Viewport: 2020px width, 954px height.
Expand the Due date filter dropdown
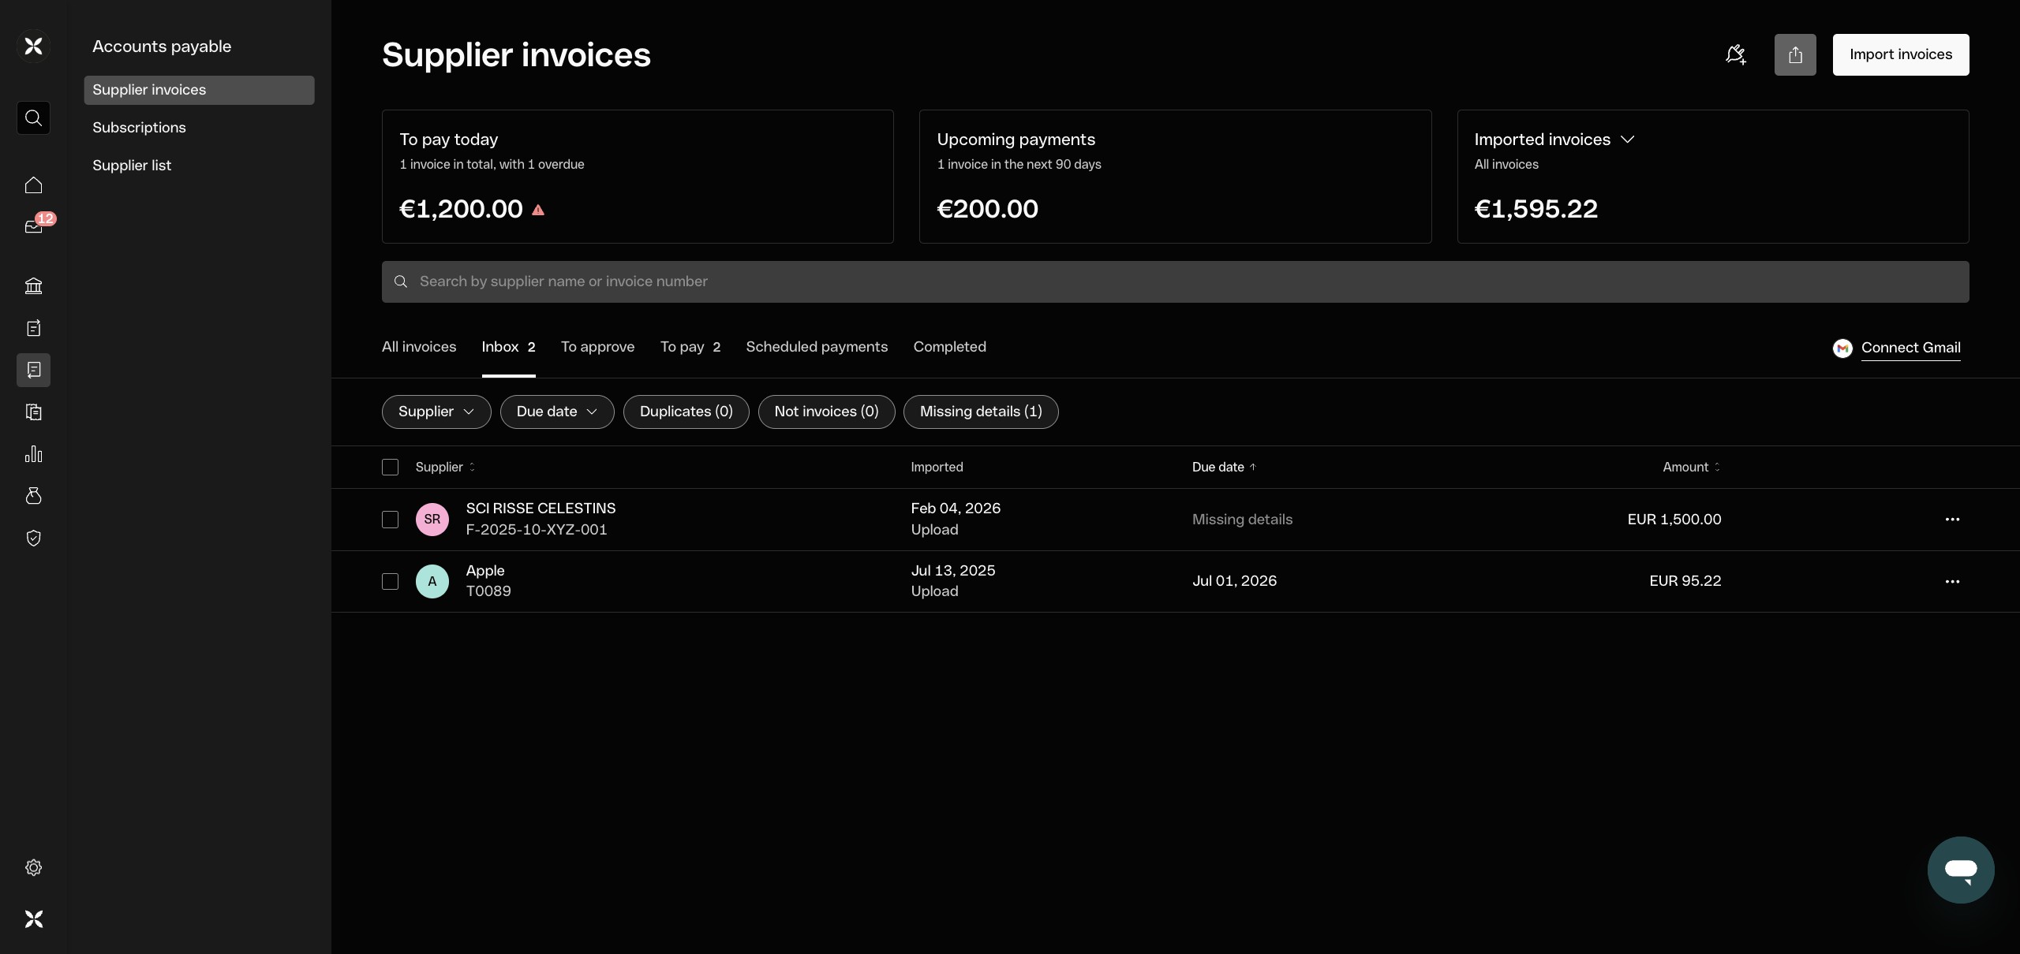click(x=556, y=412)
